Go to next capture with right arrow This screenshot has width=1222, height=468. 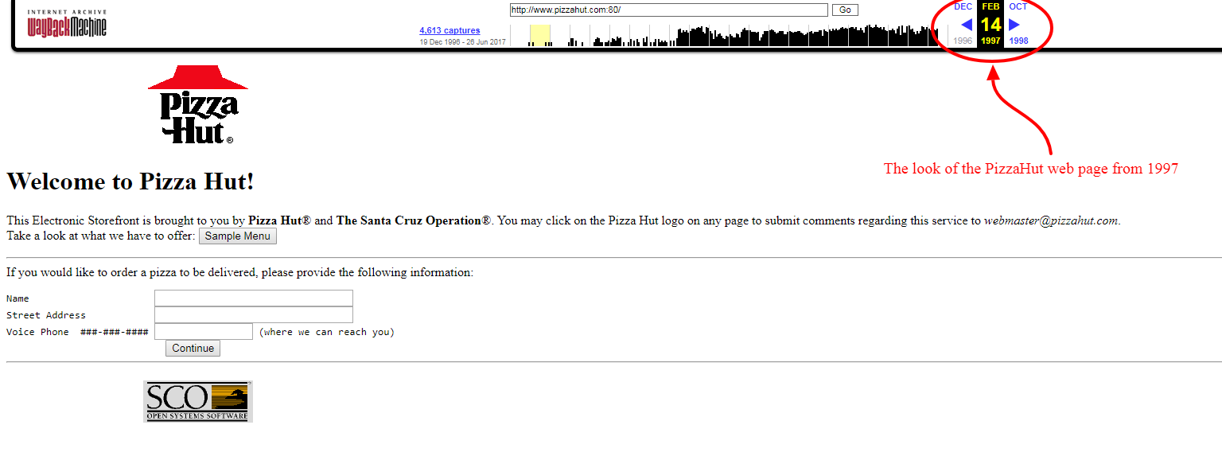coord(1014,25)
